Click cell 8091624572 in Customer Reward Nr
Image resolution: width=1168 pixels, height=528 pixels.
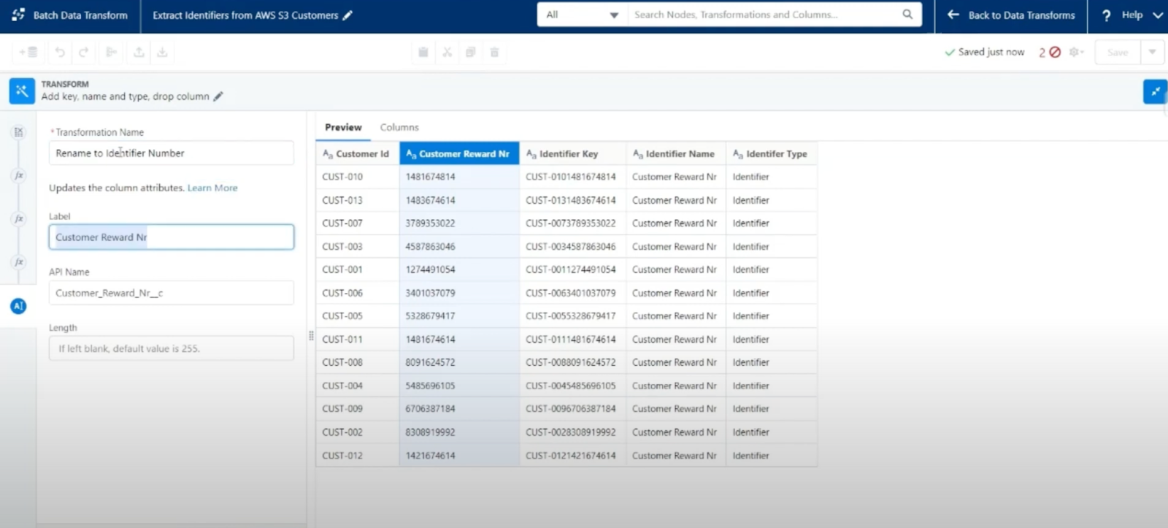tap(459, 362)
